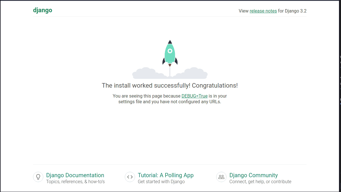
Task: Click the code brackets tutorial icon
Action: (130, 177)
